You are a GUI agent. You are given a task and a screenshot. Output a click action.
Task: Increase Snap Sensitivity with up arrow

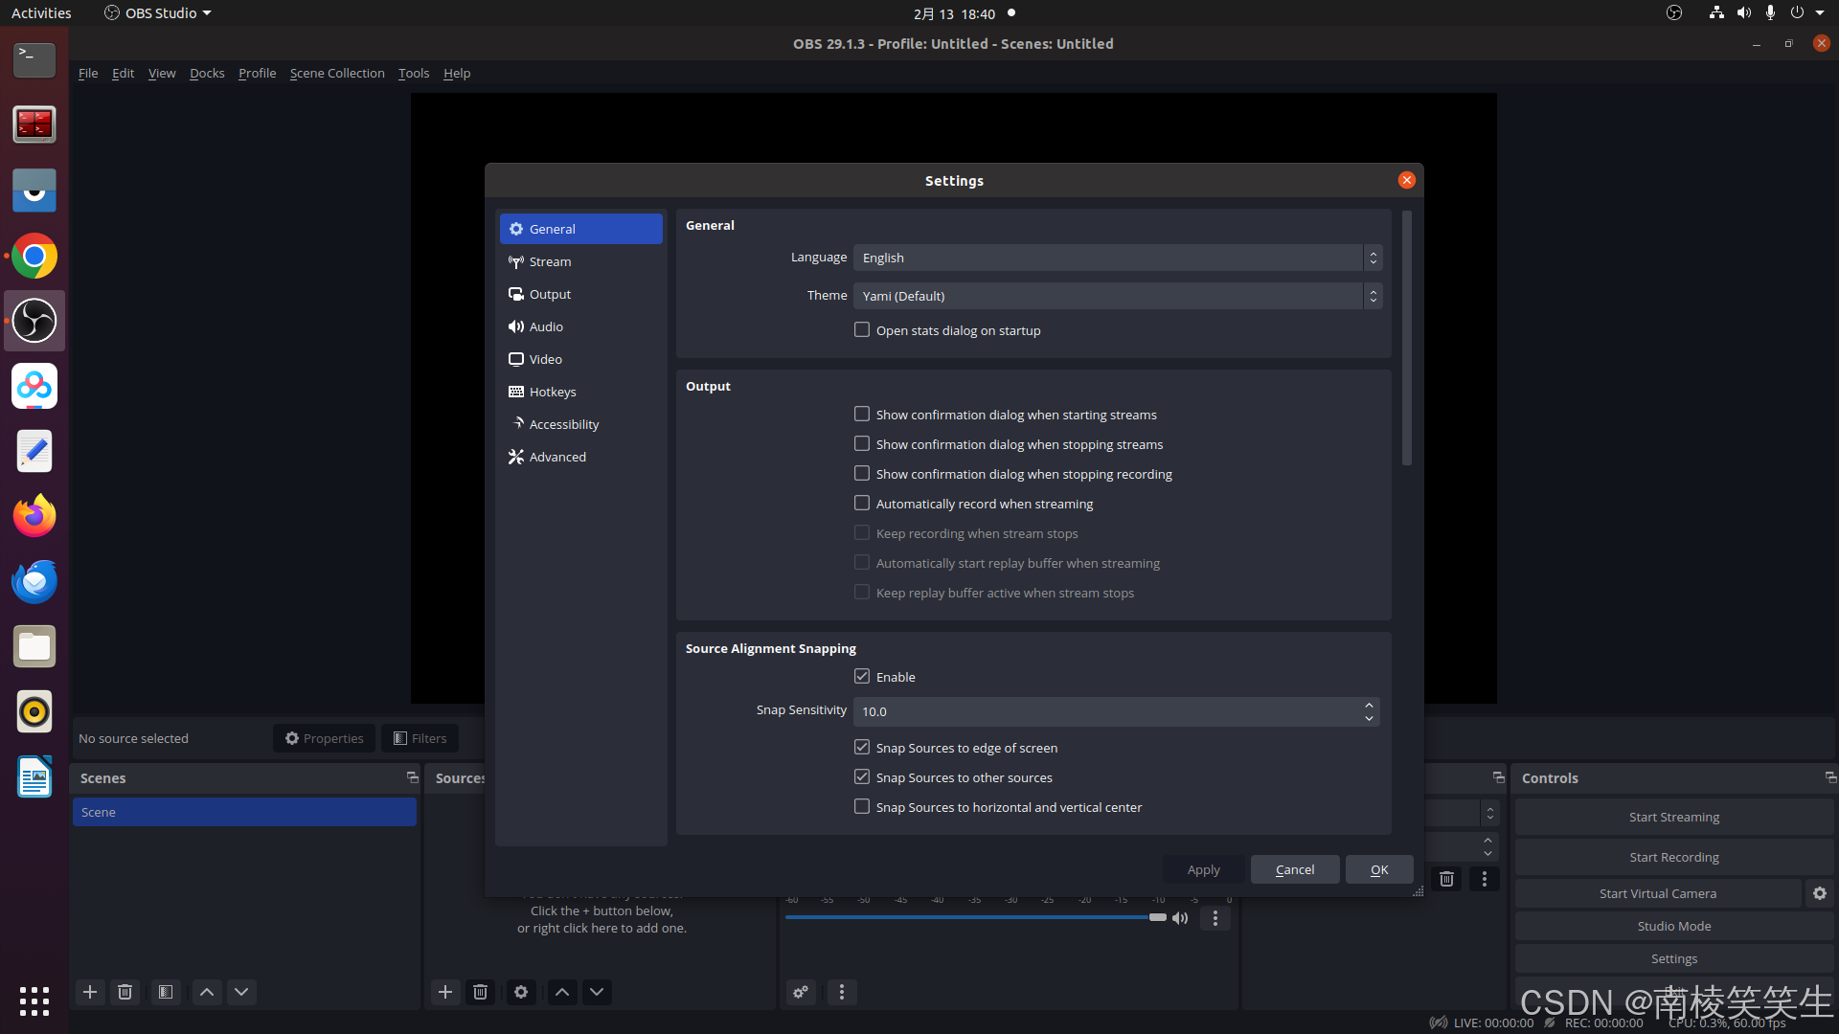(x=1369, y=706)
